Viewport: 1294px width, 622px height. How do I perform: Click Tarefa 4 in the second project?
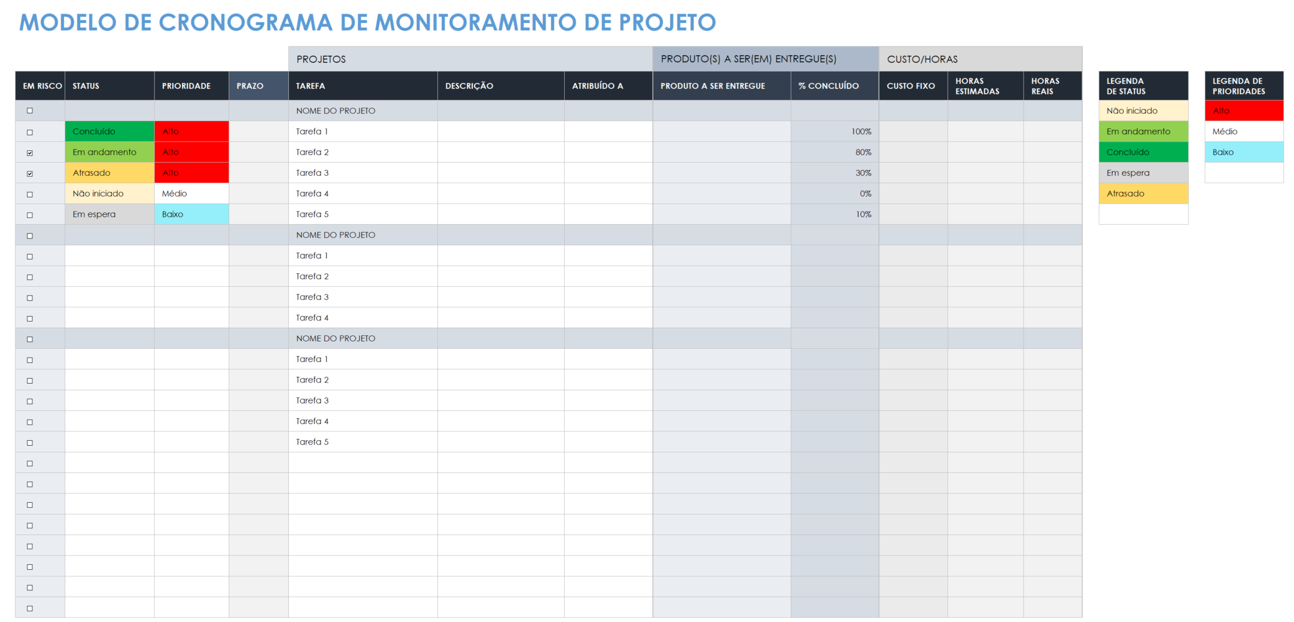pyautogui.click(x=363, y=318)
